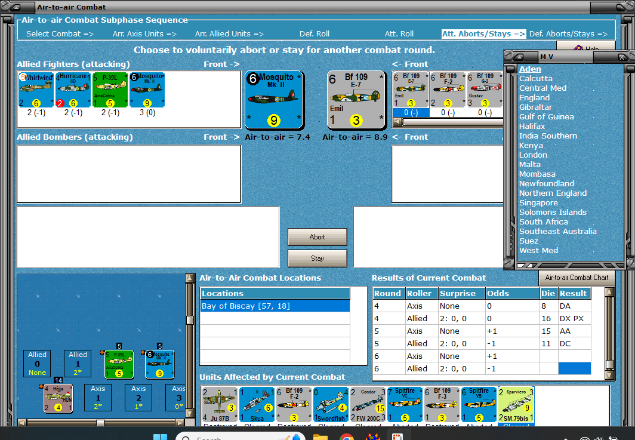Viewport: 635px width, 440px height.
Task: Click the map horizontal scrollbar right arrow
Action: coord(180,423)
